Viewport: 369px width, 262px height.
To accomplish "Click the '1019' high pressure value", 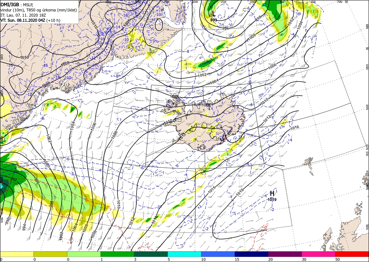I will click(272, 200).
